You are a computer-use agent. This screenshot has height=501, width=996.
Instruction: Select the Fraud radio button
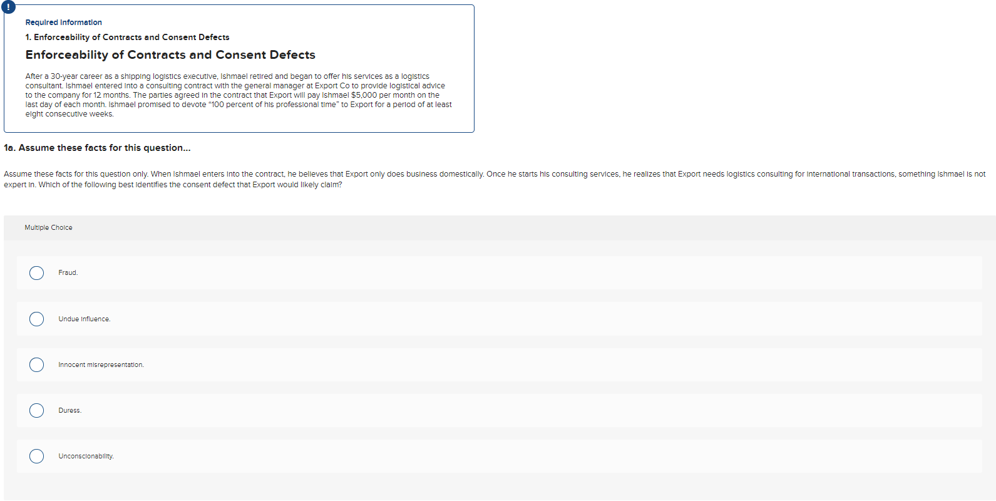[x=37, y=273]
